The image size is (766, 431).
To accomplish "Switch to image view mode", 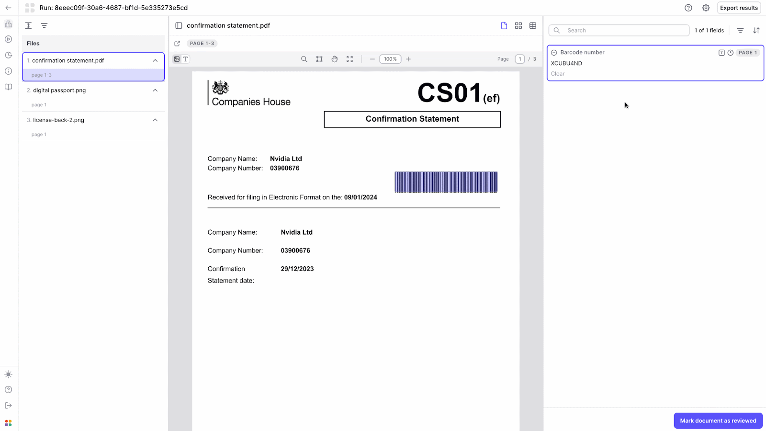I will 177,59.
